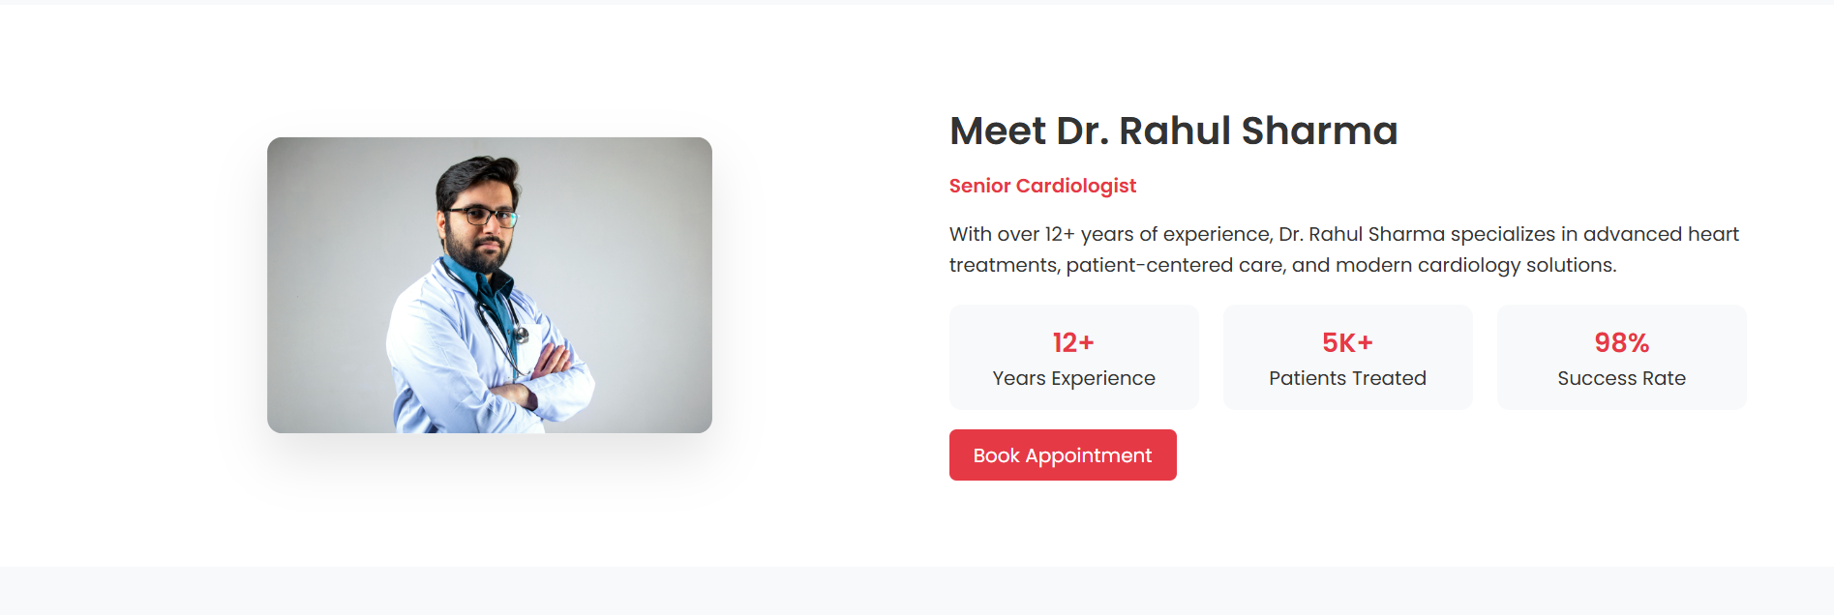The image size is (1834, 615).
Task: Open the doctor's portrait photo
Action: click(490, 285)
